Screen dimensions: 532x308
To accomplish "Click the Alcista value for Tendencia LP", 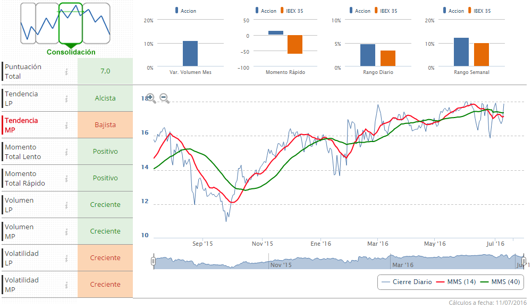I will (105, 98).
